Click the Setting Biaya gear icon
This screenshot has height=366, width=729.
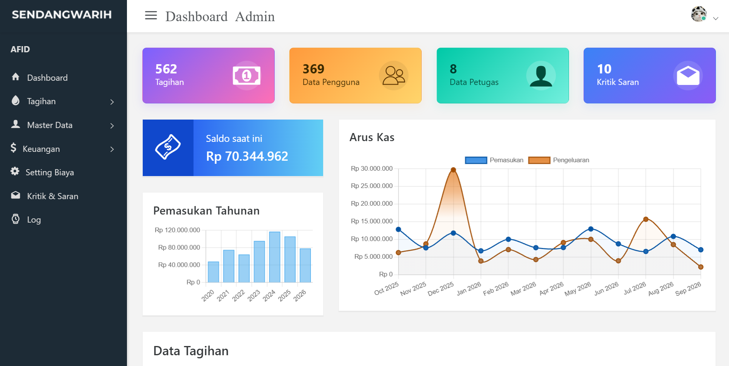(x=15, y=171)
